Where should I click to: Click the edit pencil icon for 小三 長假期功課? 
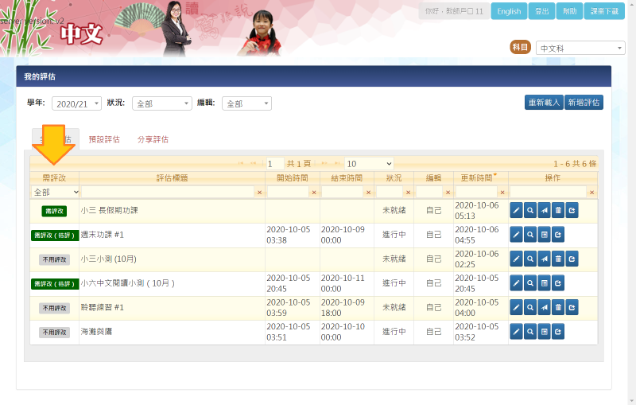pyautogui.click(x=516, y=211)
